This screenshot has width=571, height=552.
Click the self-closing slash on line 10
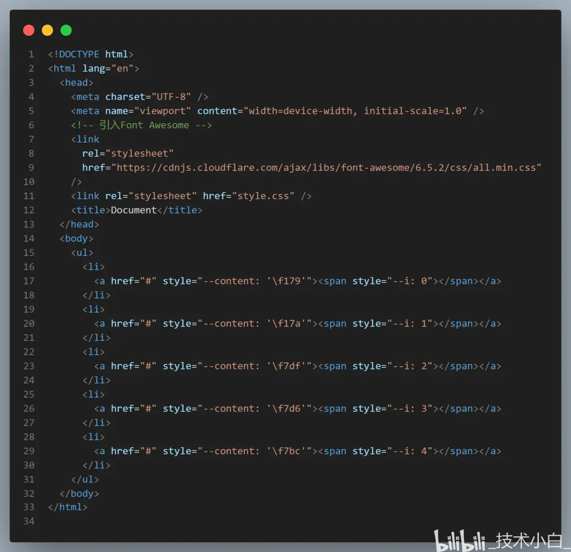[77, 182]
